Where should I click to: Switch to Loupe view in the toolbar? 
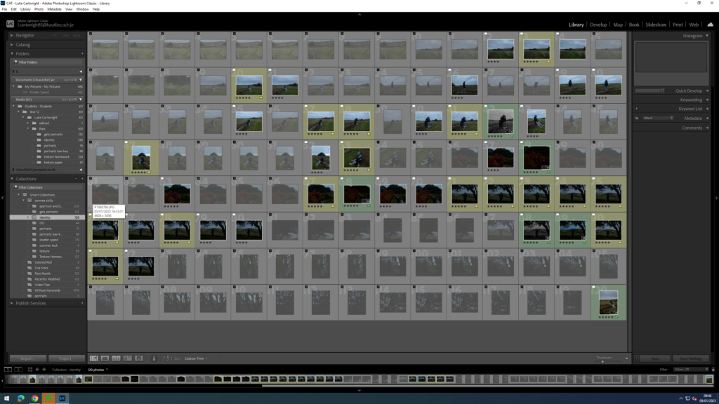pos(105,358)
